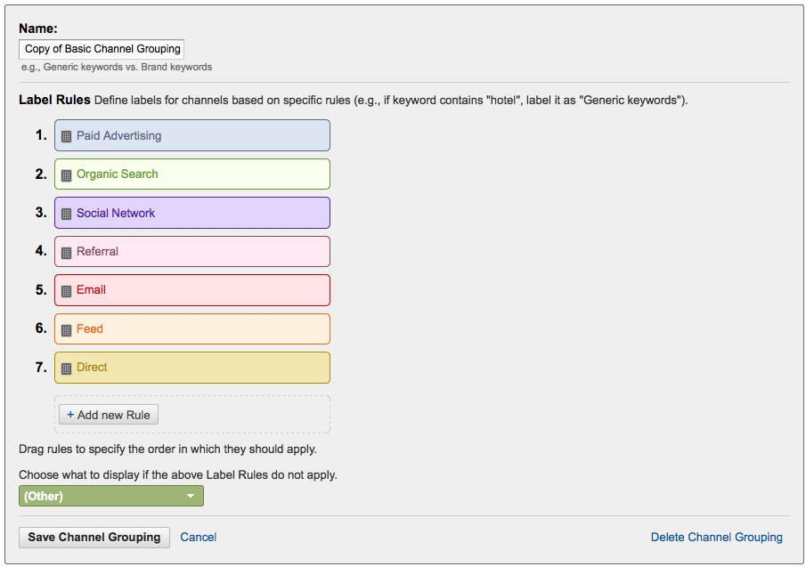Viewport: 806px width, 567px height.
Task: Expand the Organic Search rule label
Action: click(192, 174)
